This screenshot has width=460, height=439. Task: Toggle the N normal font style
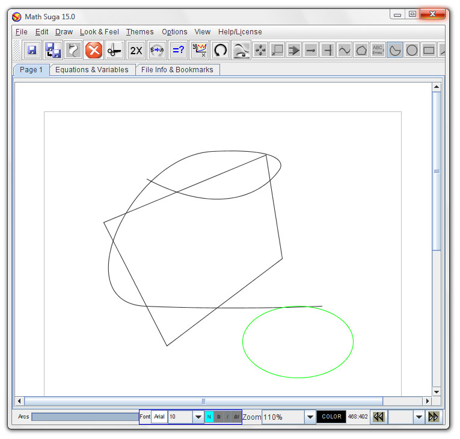[x=209, y=417]
